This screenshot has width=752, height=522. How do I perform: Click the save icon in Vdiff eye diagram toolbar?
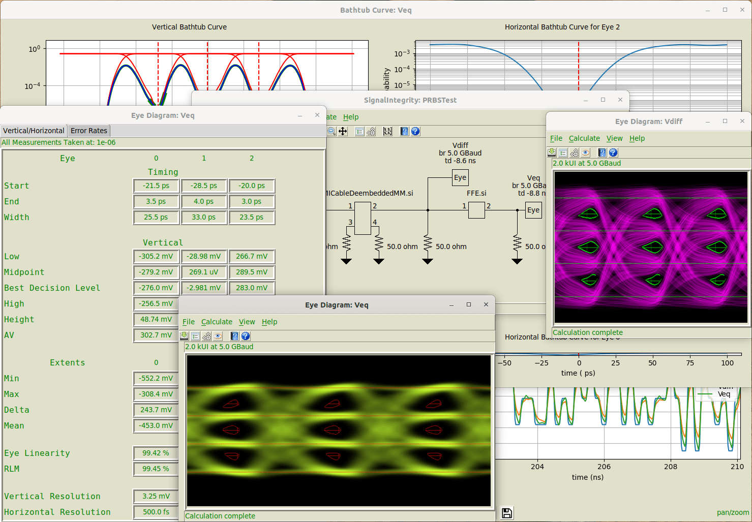tap(552, 152)
